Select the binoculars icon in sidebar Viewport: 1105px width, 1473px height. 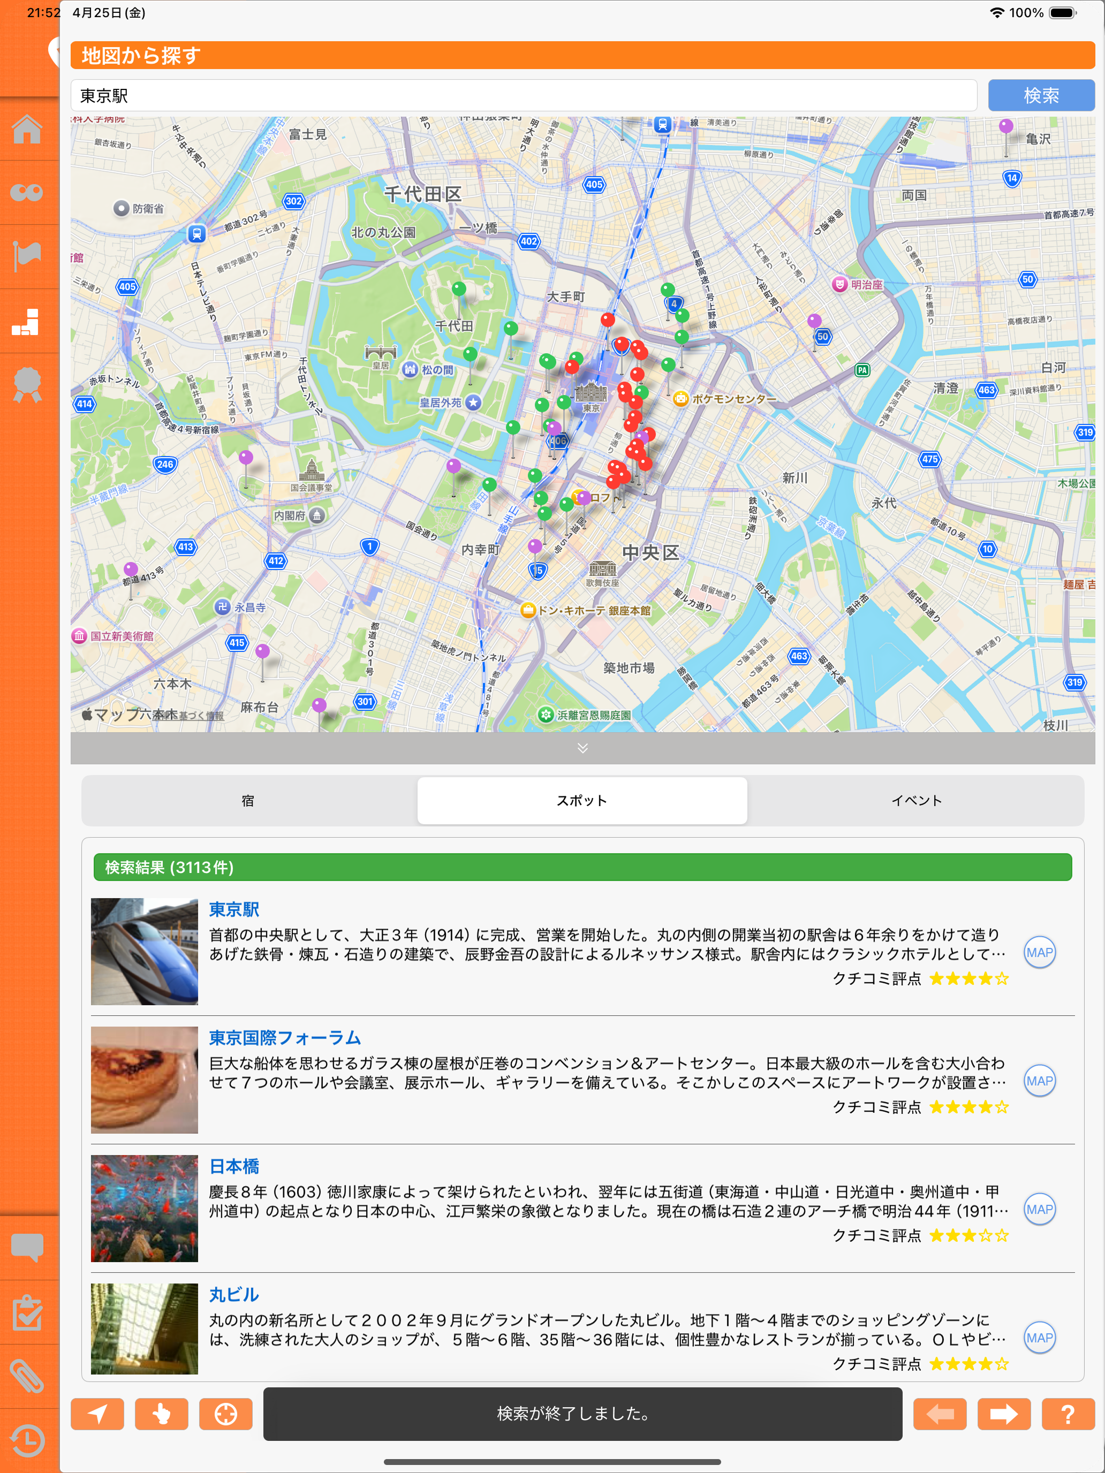pos(27,193)
